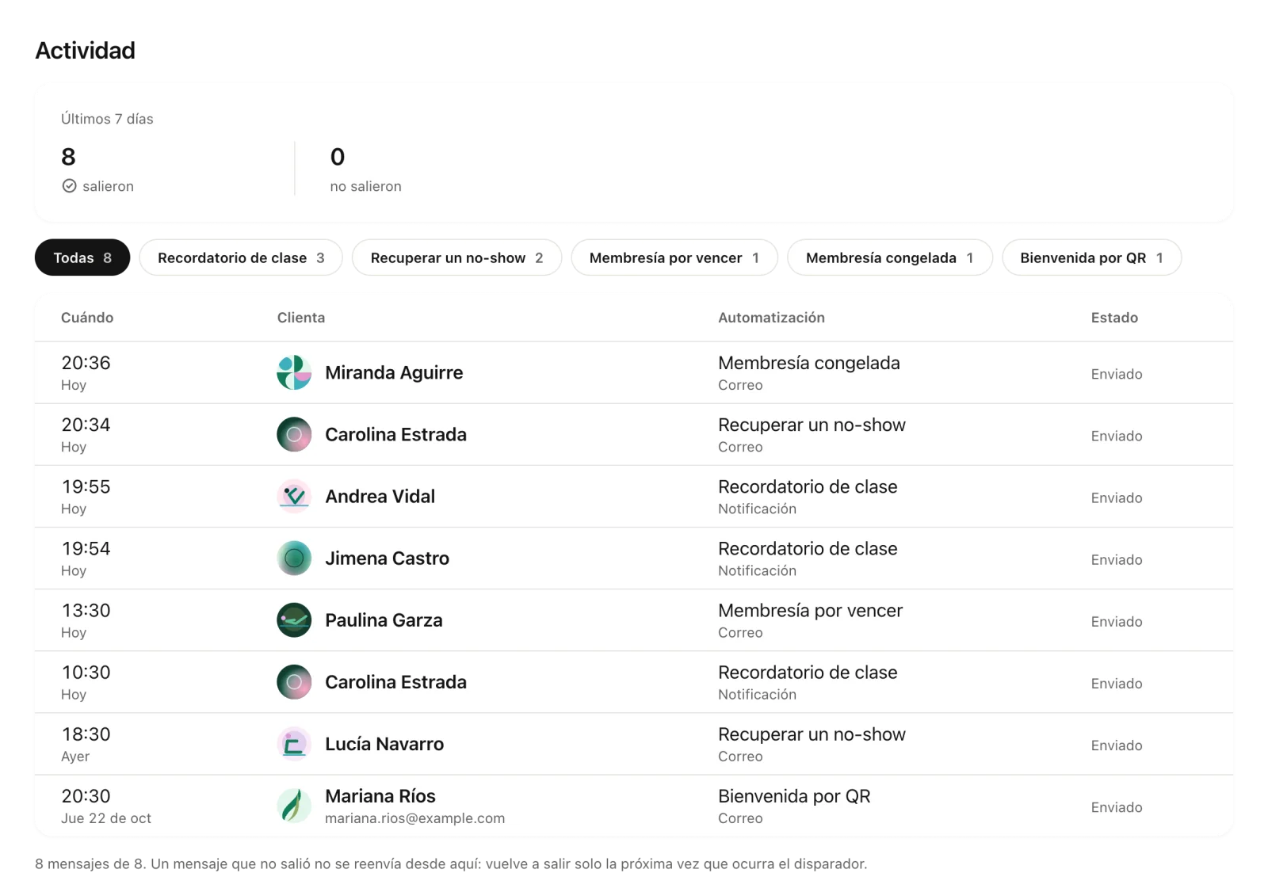Click the Enviado status in Miranda Aguirre's row
The image size is (1268, 873).
[1117, 374]
